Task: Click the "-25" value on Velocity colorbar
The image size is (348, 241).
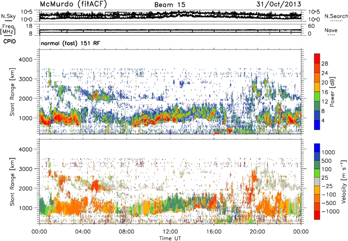Action: [326, 186]
